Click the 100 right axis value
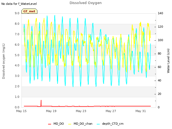Screen dimensions: 172x129 click(160, 40)
